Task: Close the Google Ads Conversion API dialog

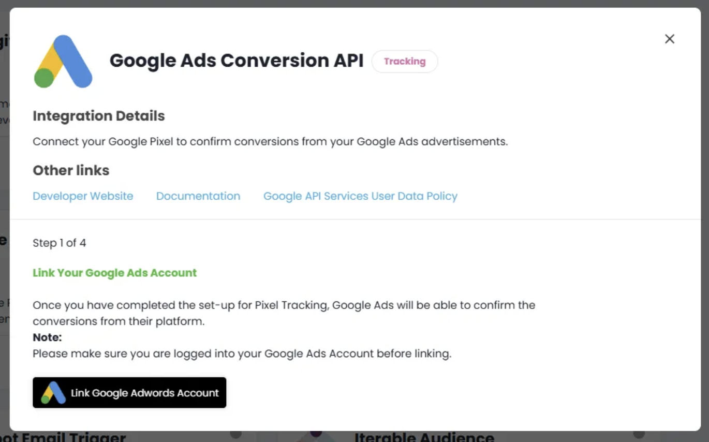Action: tap(669, 39)
